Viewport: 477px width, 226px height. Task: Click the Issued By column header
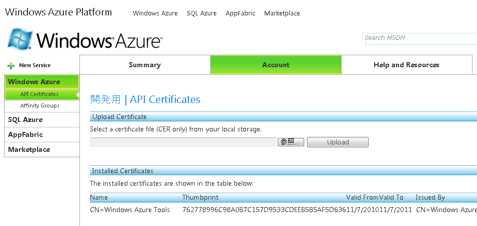point(430,198)
